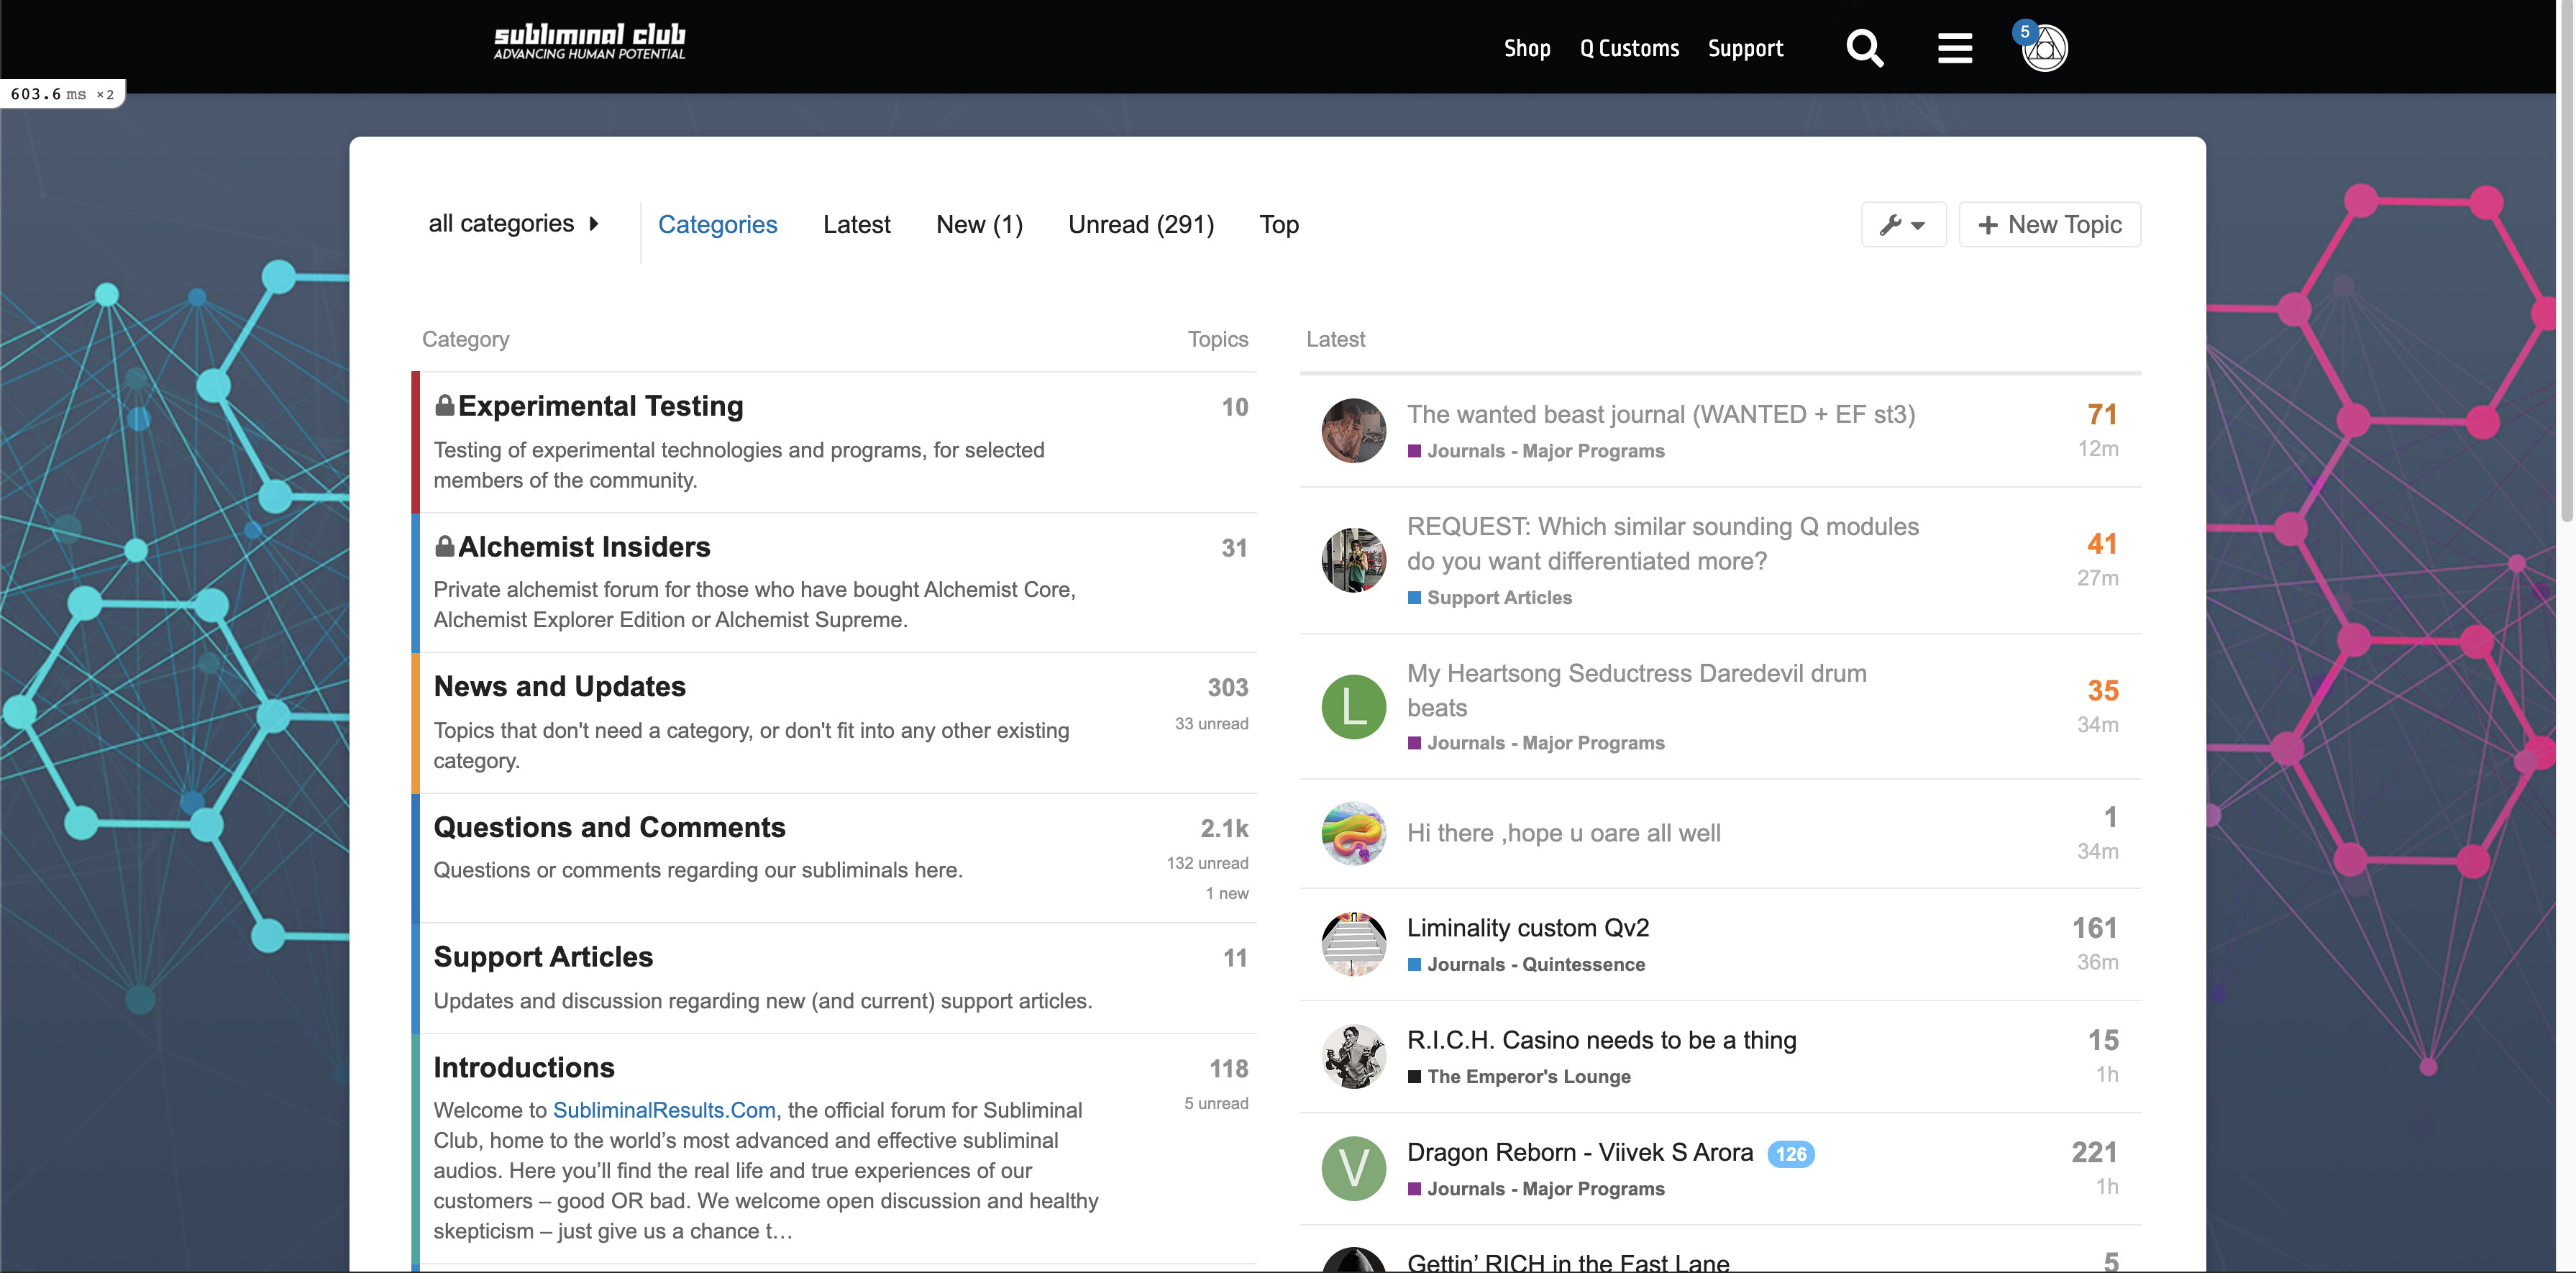Open the Support navigation link
The height and width of the screenshot is (1273, 2576).
pyautogui.click(x=1745, y=48)
